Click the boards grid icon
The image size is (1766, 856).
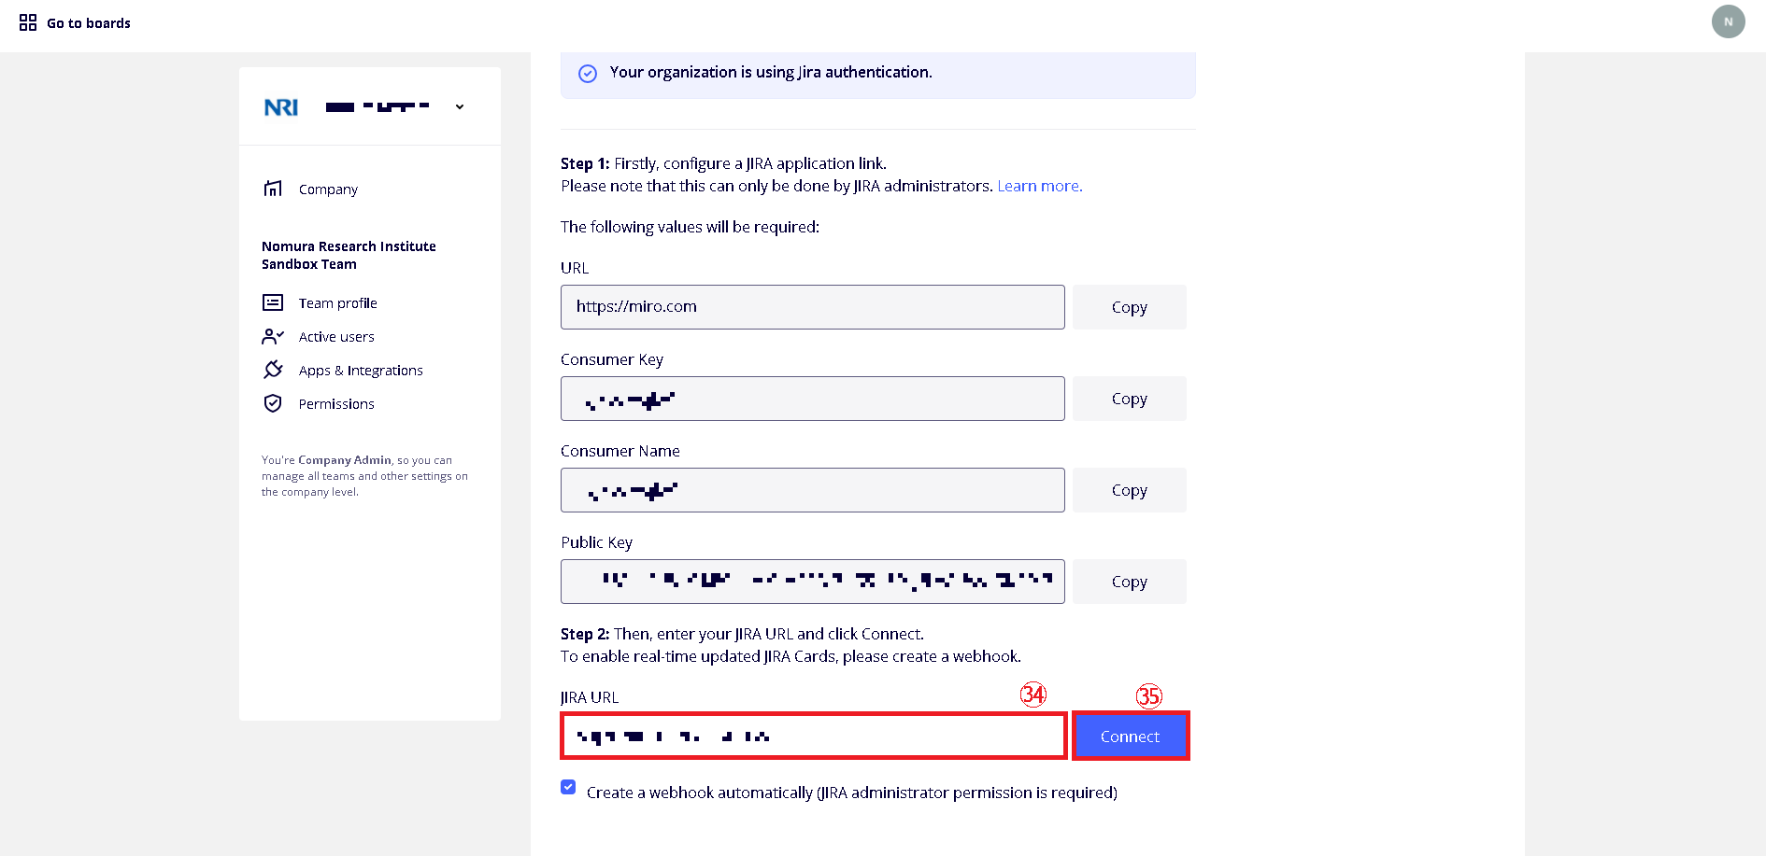[28, 22]
